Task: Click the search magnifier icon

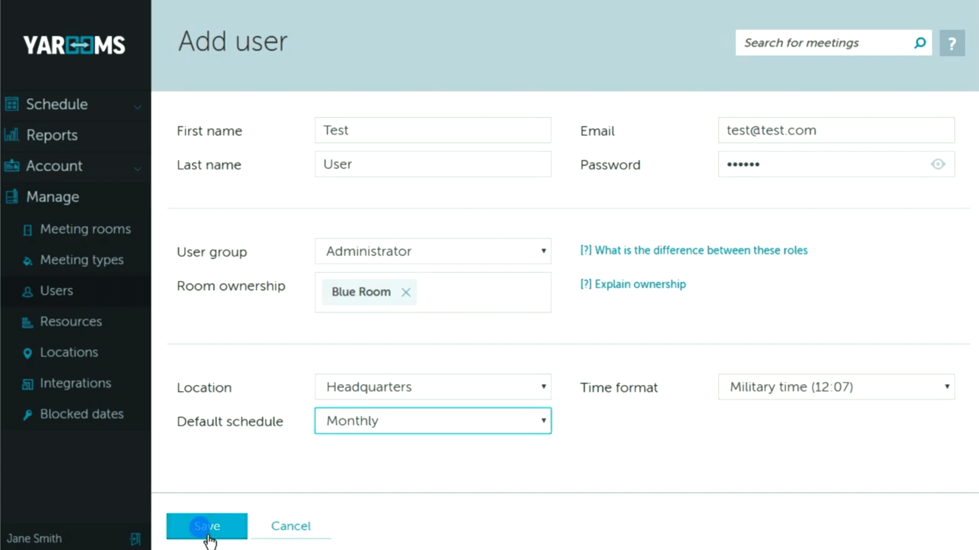Action: click(920, 43)
